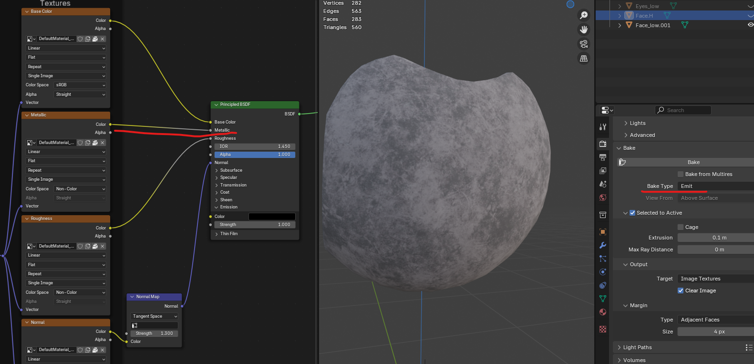Viewport: 754px width, 364px height.
Task: Click the zoom view icon in the viewport
Action: point(583,15)
